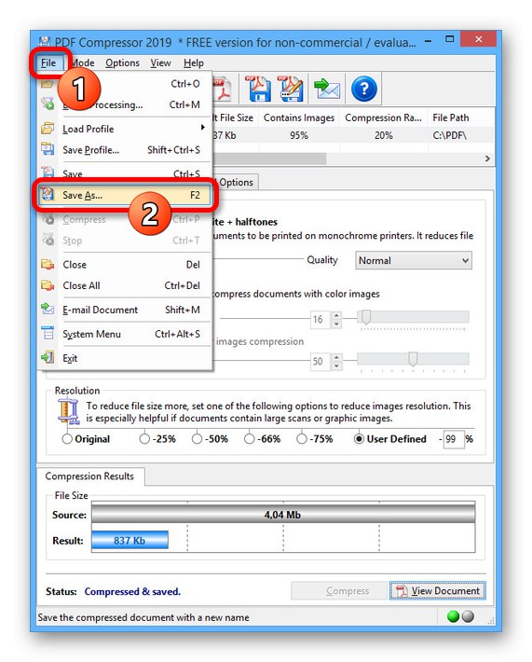Switch to the Options tab
The image size is (532, 662).
[237, 183]
